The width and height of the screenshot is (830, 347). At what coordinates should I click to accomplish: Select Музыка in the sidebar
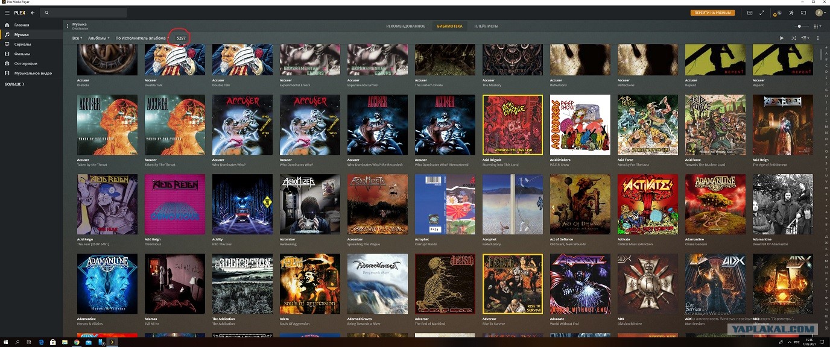click(31, 35)
